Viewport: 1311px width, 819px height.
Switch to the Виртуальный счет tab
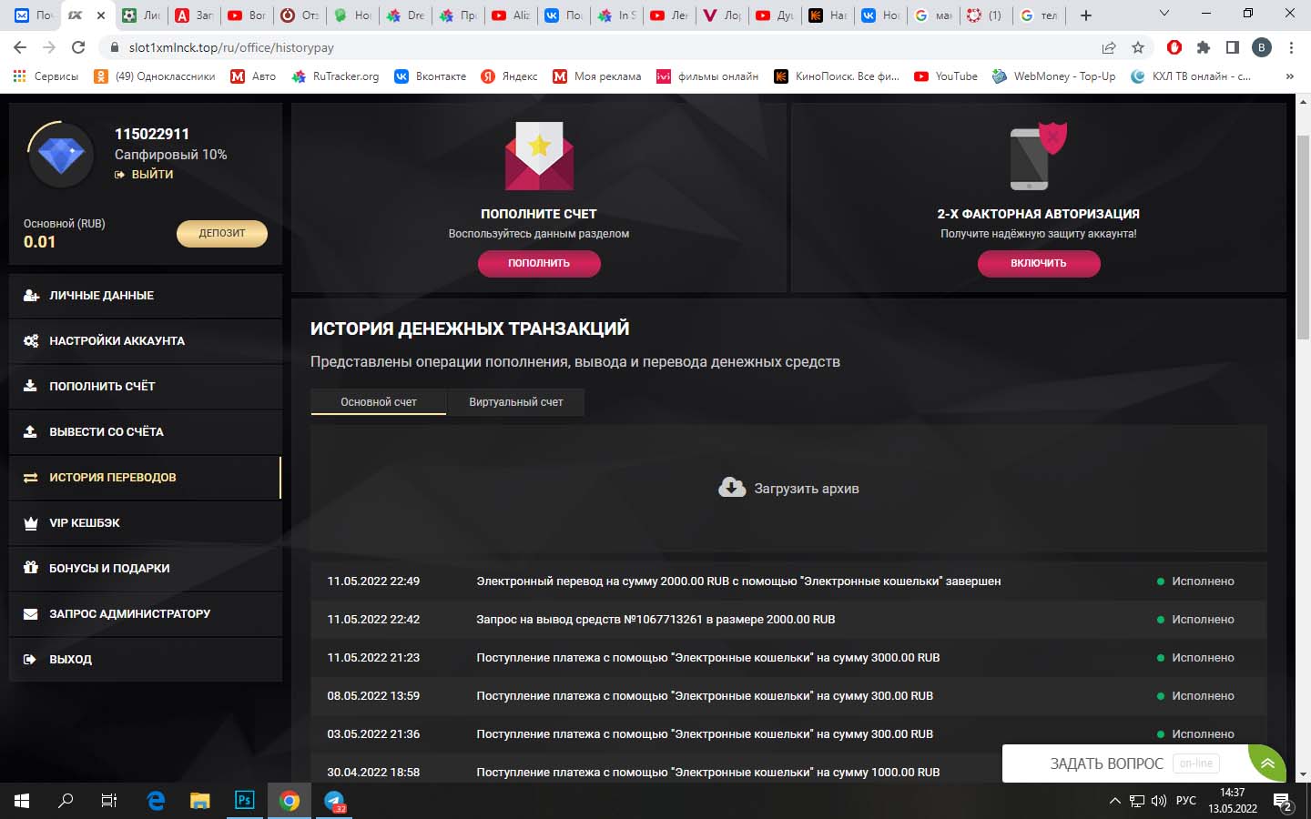pos(515,401)
